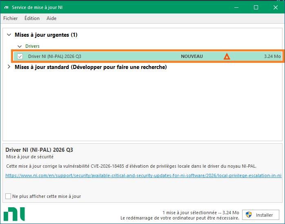Click the redémarrage de votre ordinateur notice
Screen dimensions: 285x224
(x=180, y=218)
